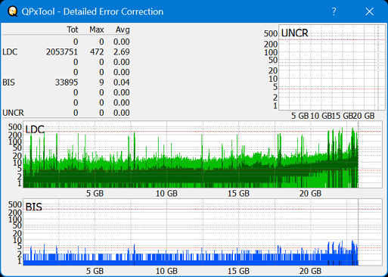Click the 5 GB mark on UNCR graph axis
Screen dimensions: 388x277
[x=300, y=116]
